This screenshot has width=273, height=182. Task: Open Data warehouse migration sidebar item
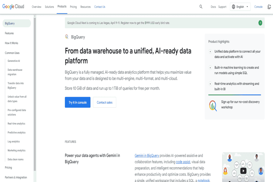pos(15,72)
